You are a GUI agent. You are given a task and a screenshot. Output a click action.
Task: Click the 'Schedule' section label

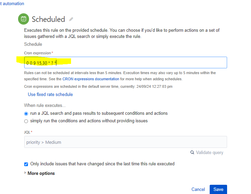[33, 44]
